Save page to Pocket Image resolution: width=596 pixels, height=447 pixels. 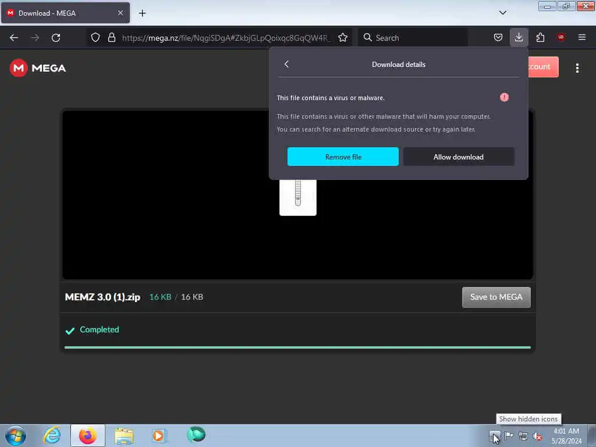498,37
